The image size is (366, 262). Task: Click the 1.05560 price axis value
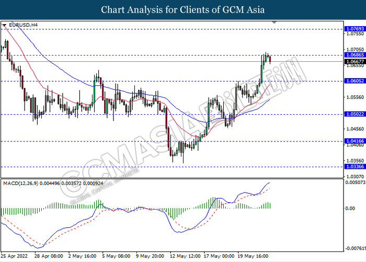pyautogui.click(x=355, y=97)
